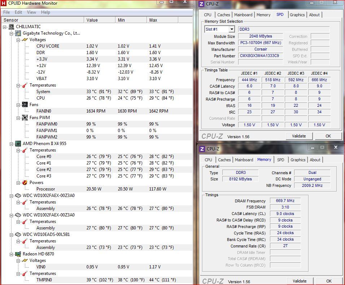Click thermometer icon under WDC WD10EADS Temperatures
345x285 pixels.
click(x=25, y=241)
